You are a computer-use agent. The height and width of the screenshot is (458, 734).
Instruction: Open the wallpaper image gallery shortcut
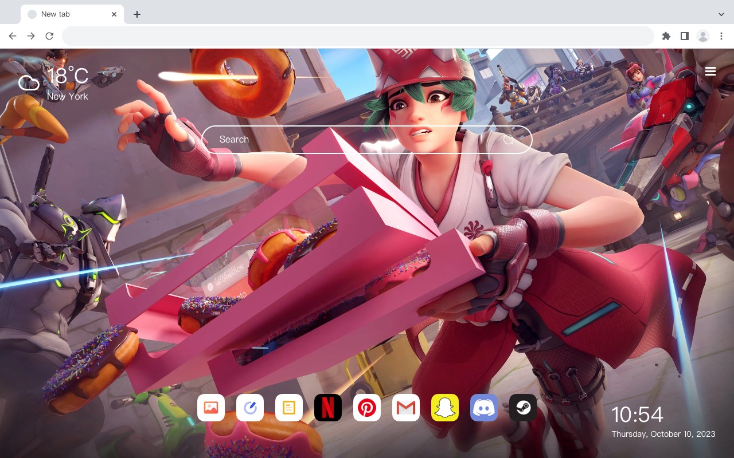tap(211, 408)
